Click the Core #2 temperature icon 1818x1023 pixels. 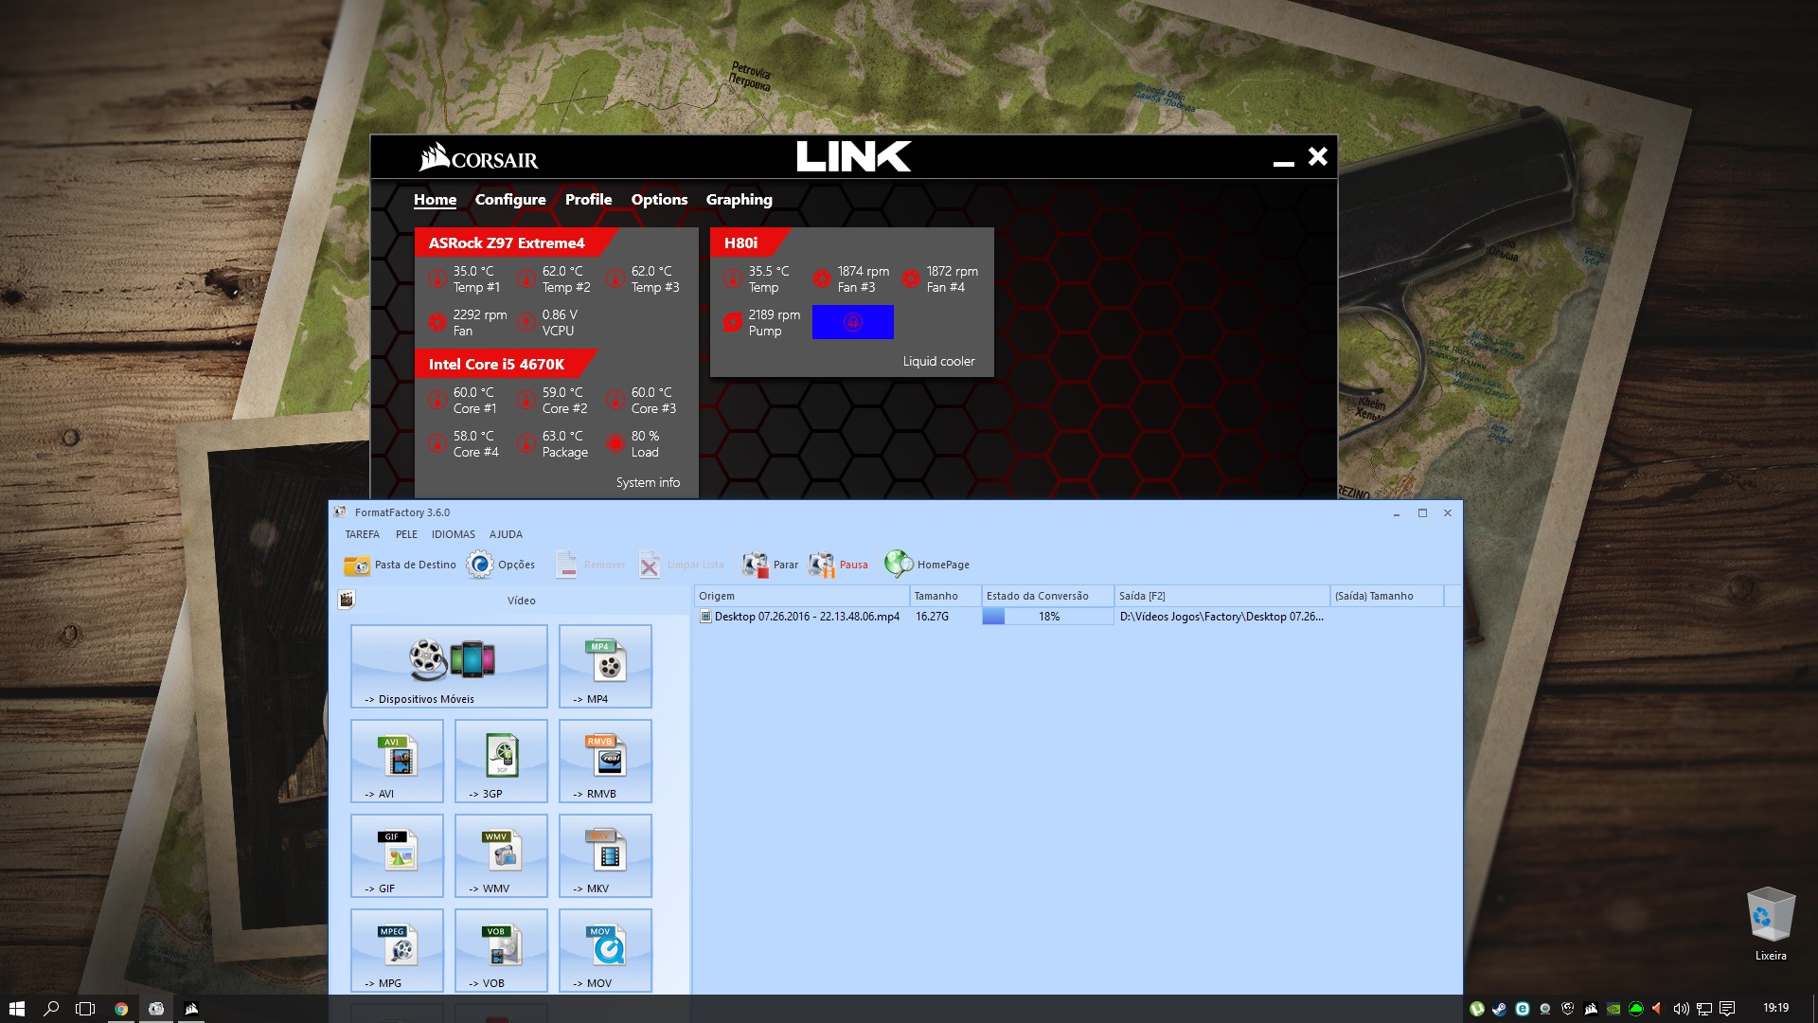coord(526,400)
